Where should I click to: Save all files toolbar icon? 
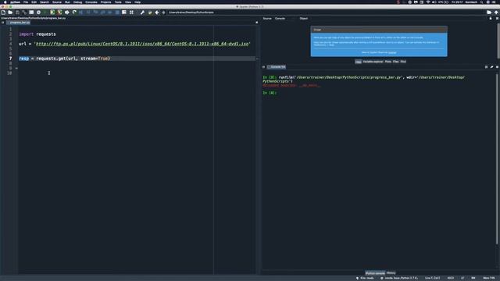[24, 12]
